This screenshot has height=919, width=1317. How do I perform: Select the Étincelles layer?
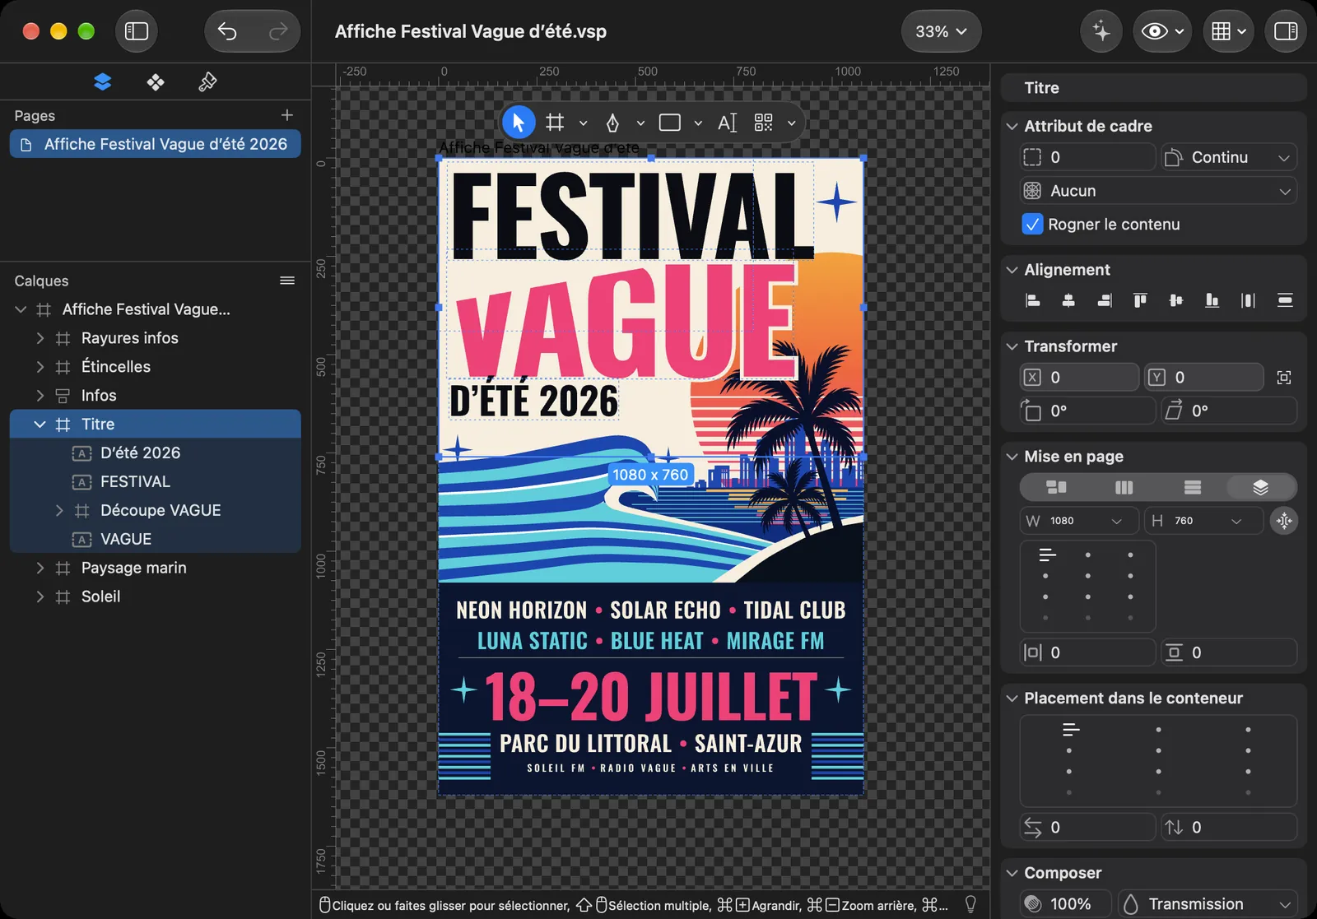156,367
